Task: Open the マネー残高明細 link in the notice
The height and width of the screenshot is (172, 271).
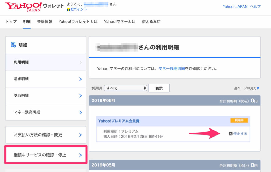Action: [172, 68]
